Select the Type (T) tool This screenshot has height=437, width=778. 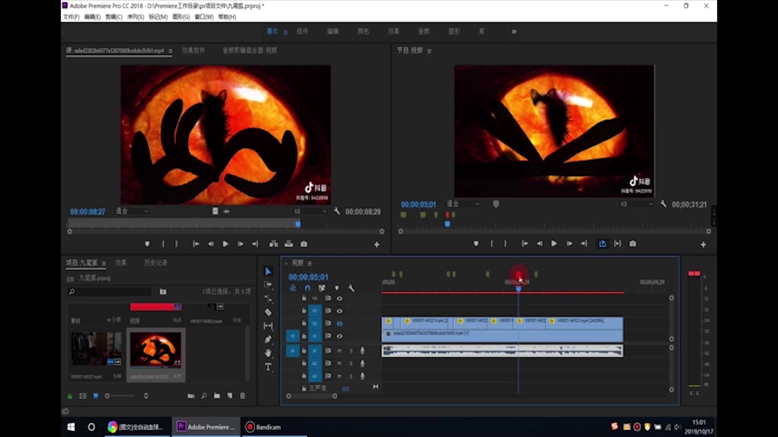pyautogui.click(x=268, y=367)
